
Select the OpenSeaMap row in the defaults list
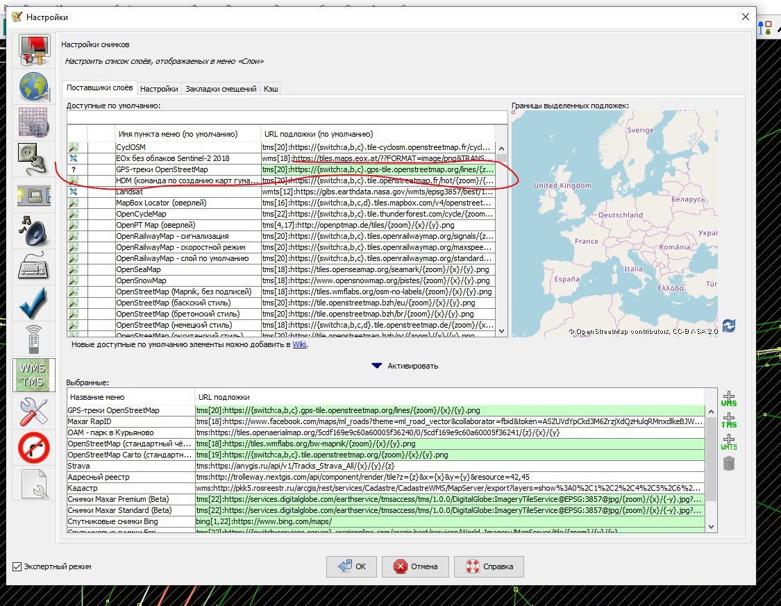click(x=138, y=269)
